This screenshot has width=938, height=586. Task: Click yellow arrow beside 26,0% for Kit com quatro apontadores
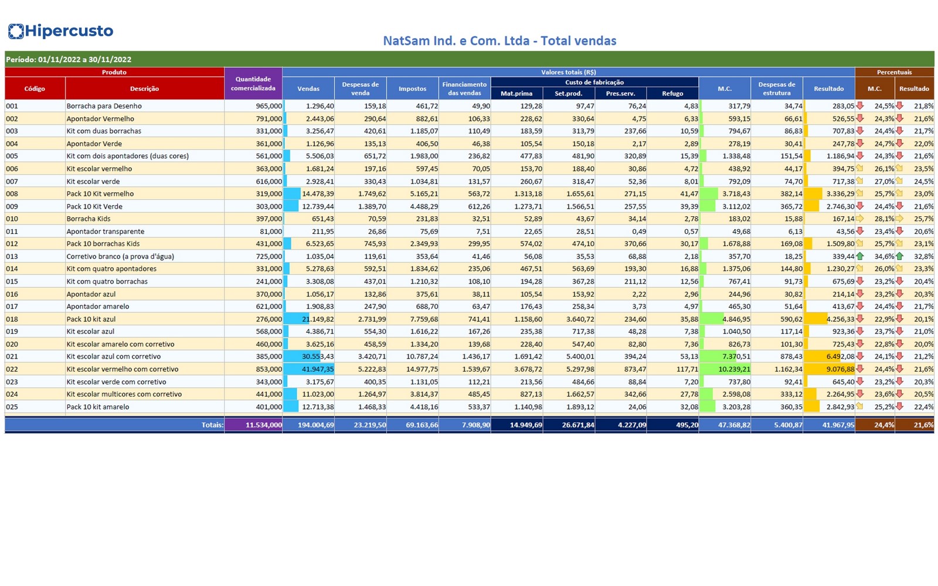860,268
